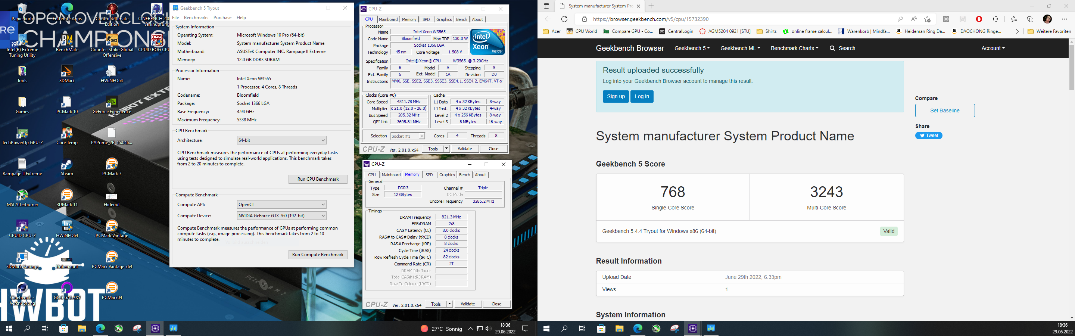1075x336 pixels.
Task: Expand the Geekbench ML navigation dropdown
Action: coord(740,49)
